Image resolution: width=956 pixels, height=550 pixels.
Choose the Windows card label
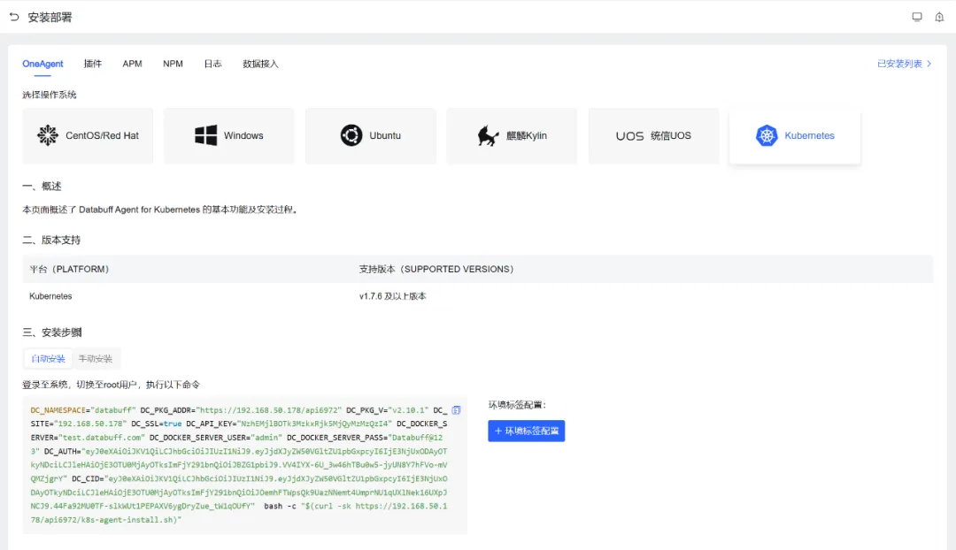(x=243, y=136)
